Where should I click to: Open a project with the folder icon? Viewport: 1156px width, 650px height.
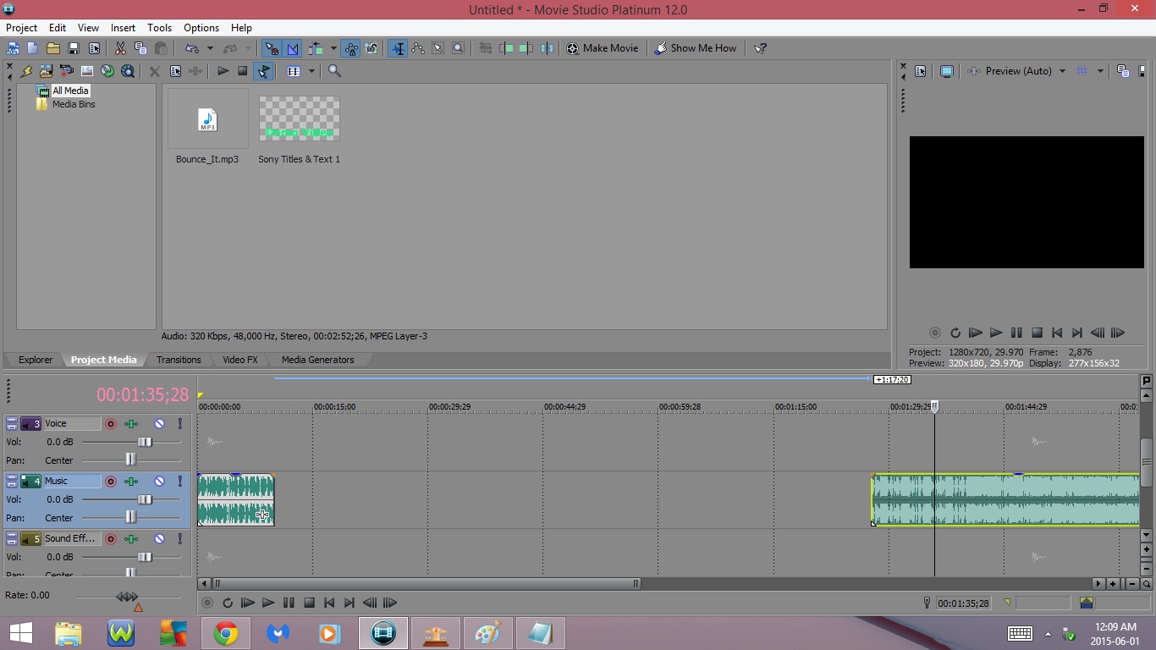(52, 48)
